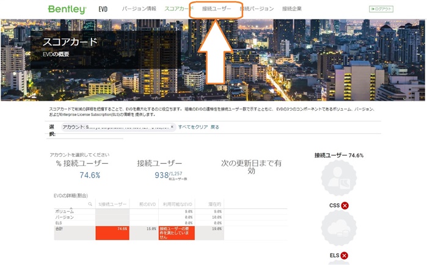Click the 15.0% cell in 合計 row
Viewport: 427px width, 265px height.
144,233
